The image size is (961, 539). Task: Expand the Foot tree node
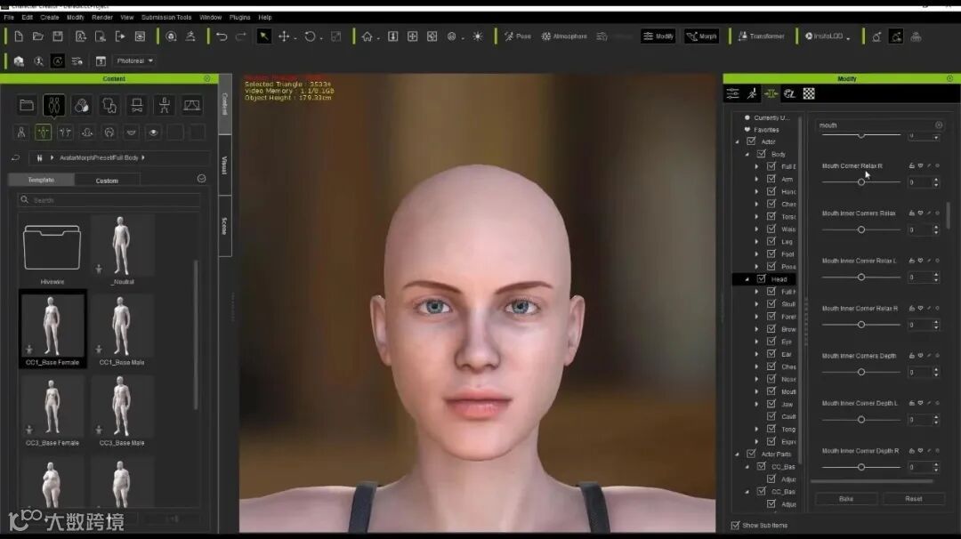click(757, 253)
